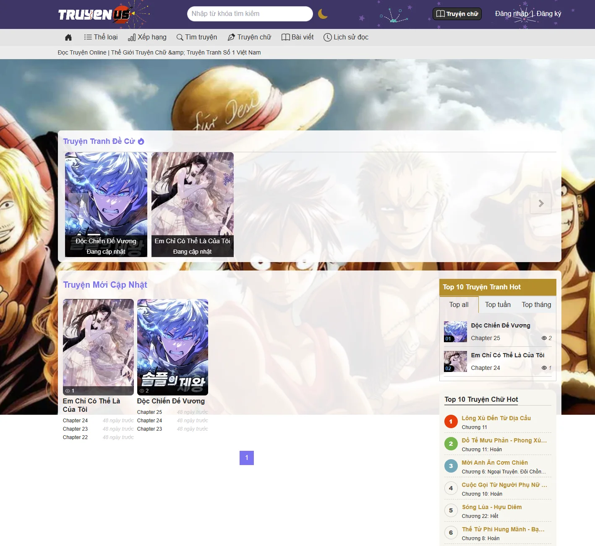The height and width of the screenshot is (546, 595).
Task: Open the Thể loại genre menu
Action: click(101, 37)
